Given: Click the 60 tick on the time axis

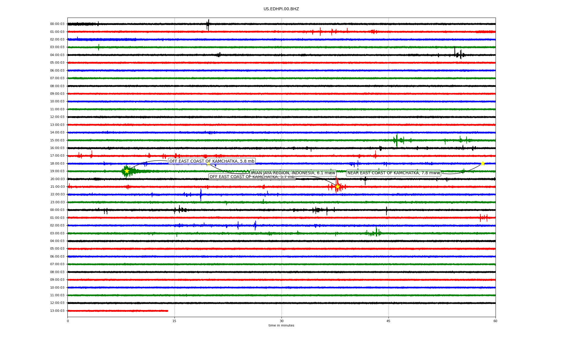Looking at the screenshot, I should (495, 321).
